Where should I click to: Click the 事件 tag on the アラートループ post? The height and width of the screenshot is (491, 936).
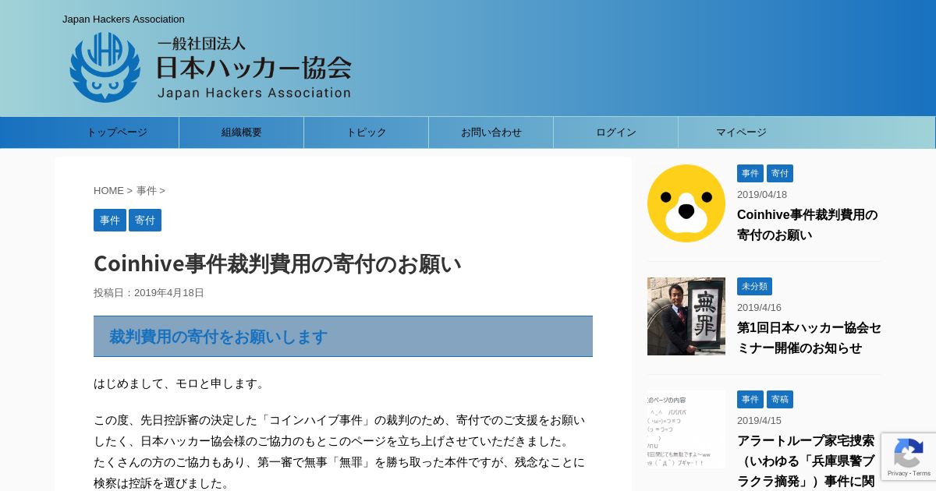pos(750,399)
